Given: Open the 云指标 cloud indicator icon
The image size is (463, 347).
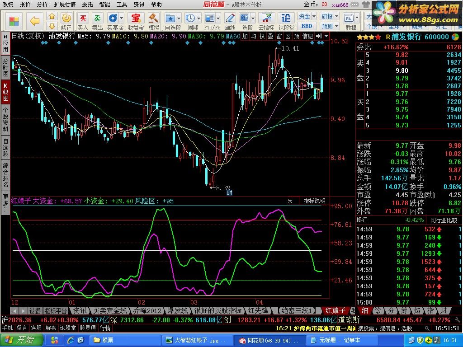Looking at the screenshot, I should [266, 21].
